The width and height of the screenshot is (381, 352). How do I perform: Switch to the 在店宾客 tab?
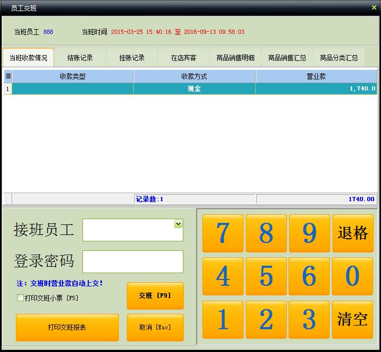[183, 58]
